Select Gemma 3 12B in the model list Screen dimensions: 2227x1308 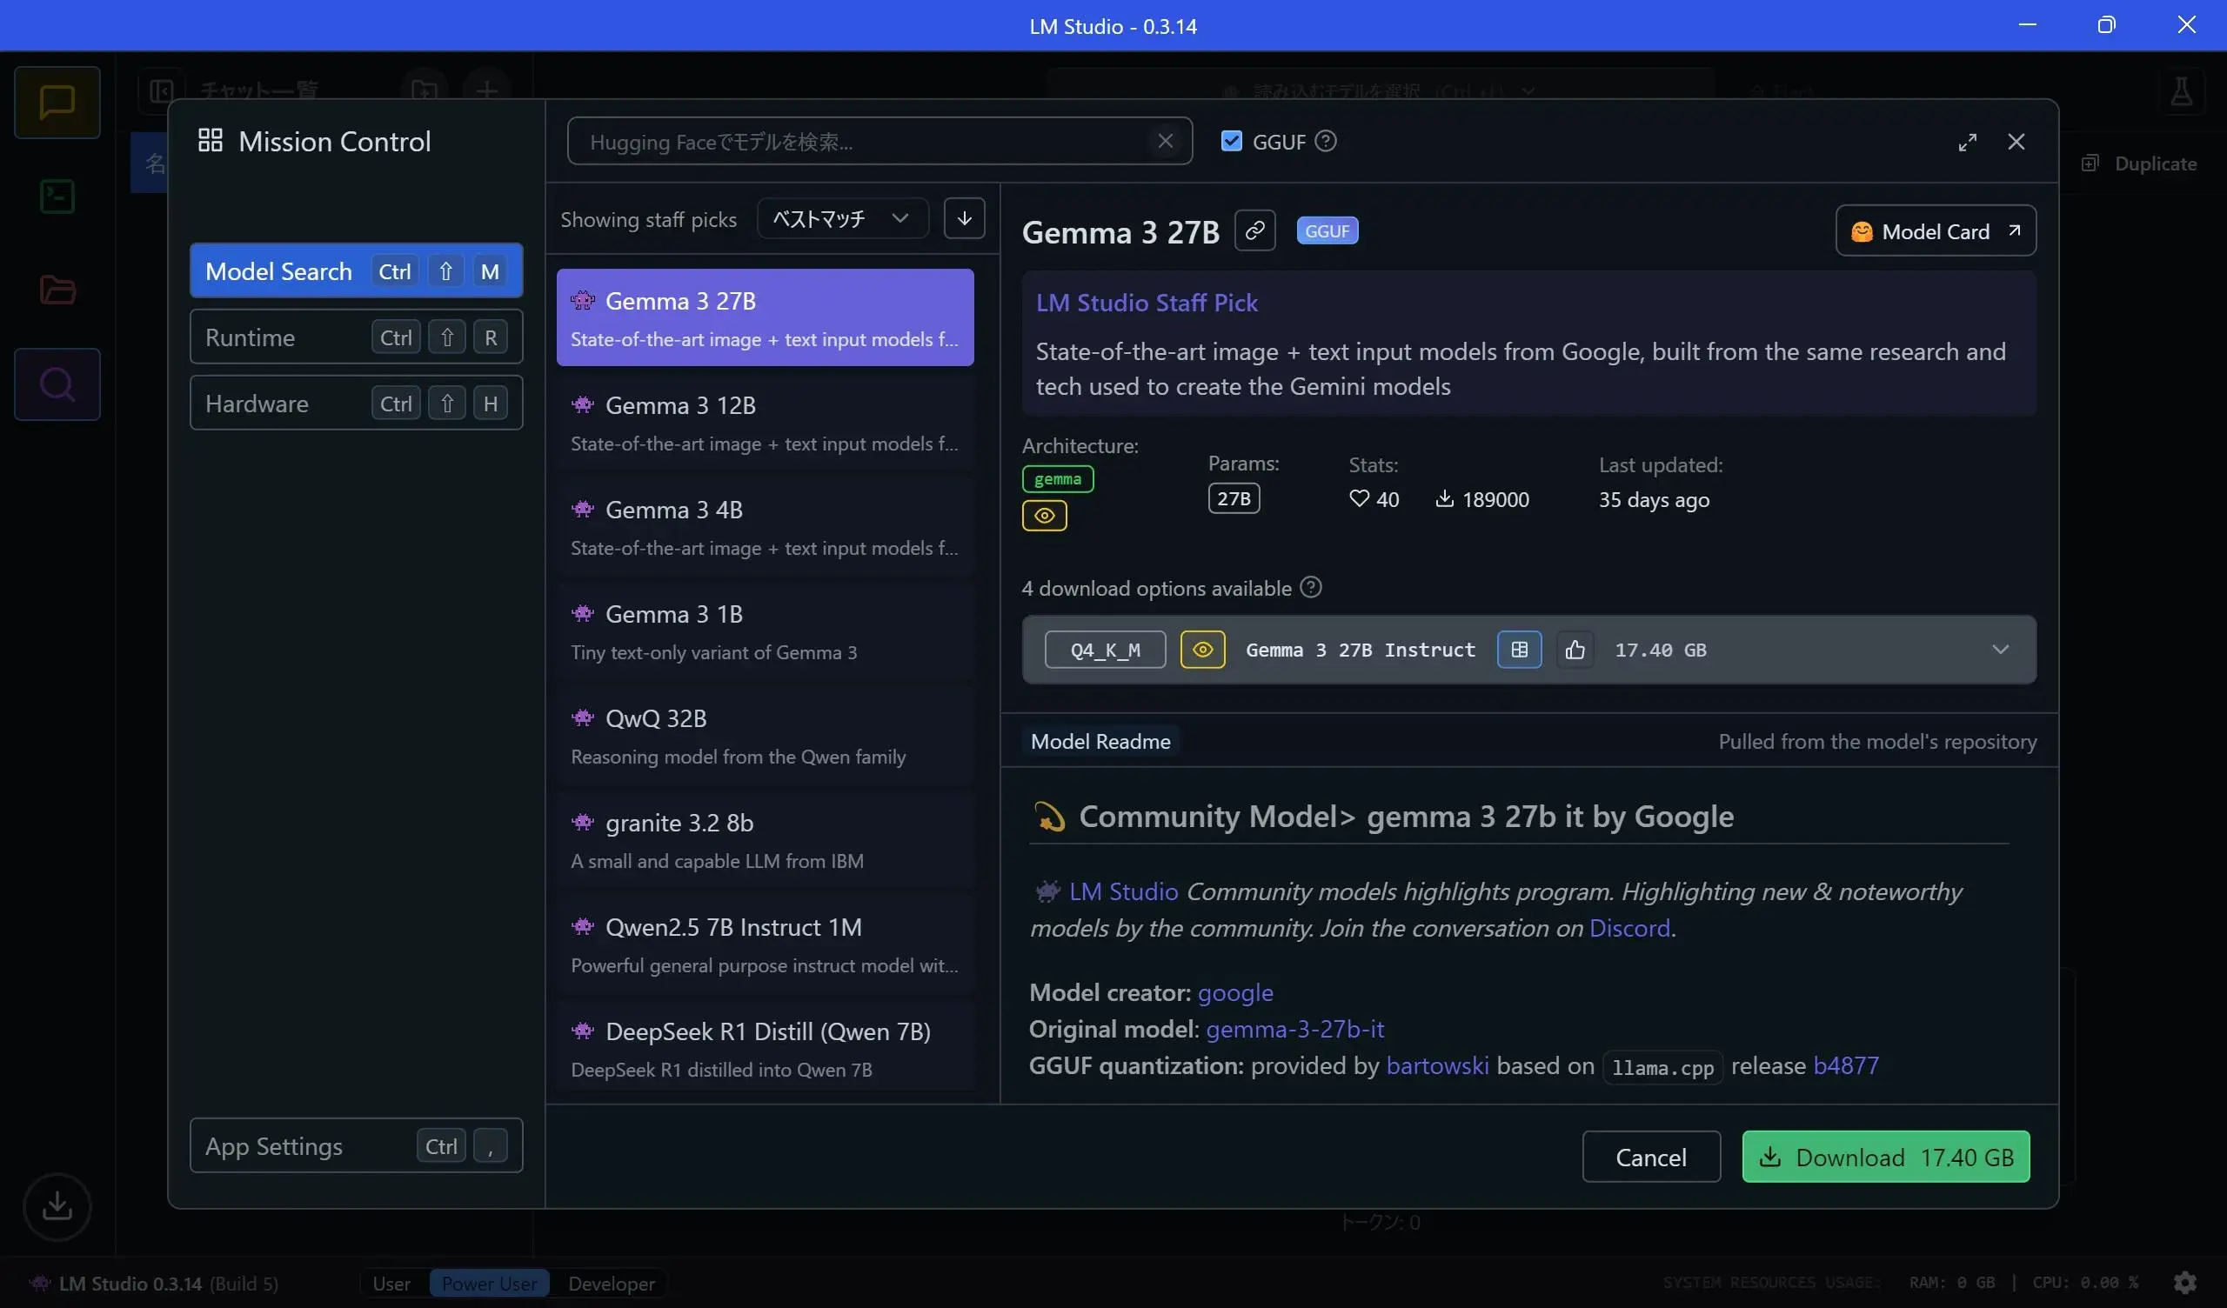click(766, 422)
